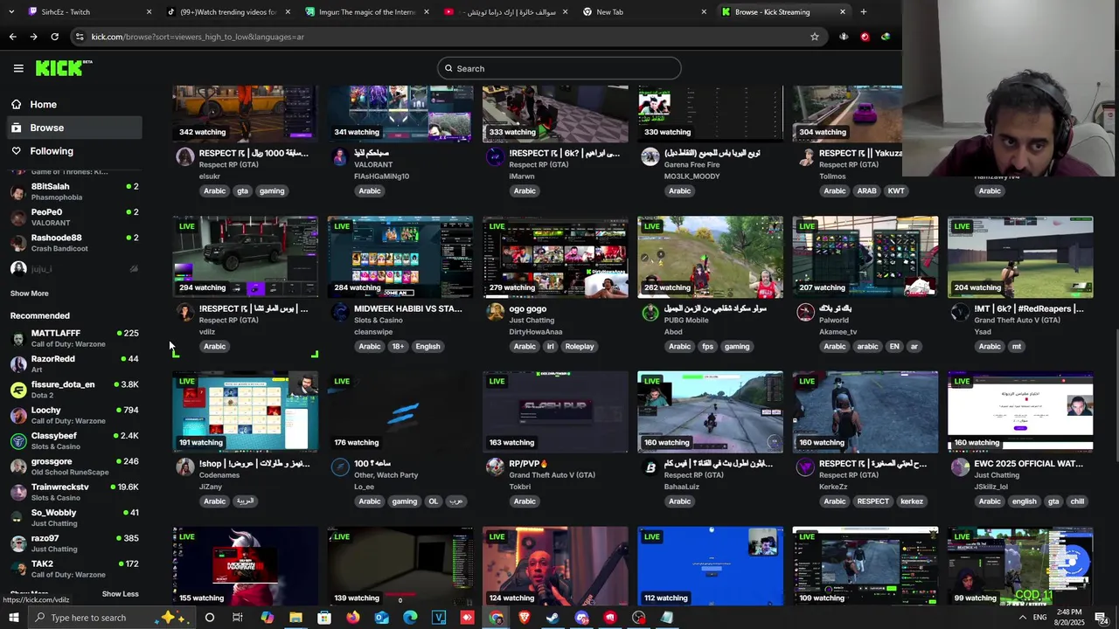This screenshot has width=1119, height=629.
Task: Open Rashoode88 channel in sidebar
Action: click(x=74, y=243)
